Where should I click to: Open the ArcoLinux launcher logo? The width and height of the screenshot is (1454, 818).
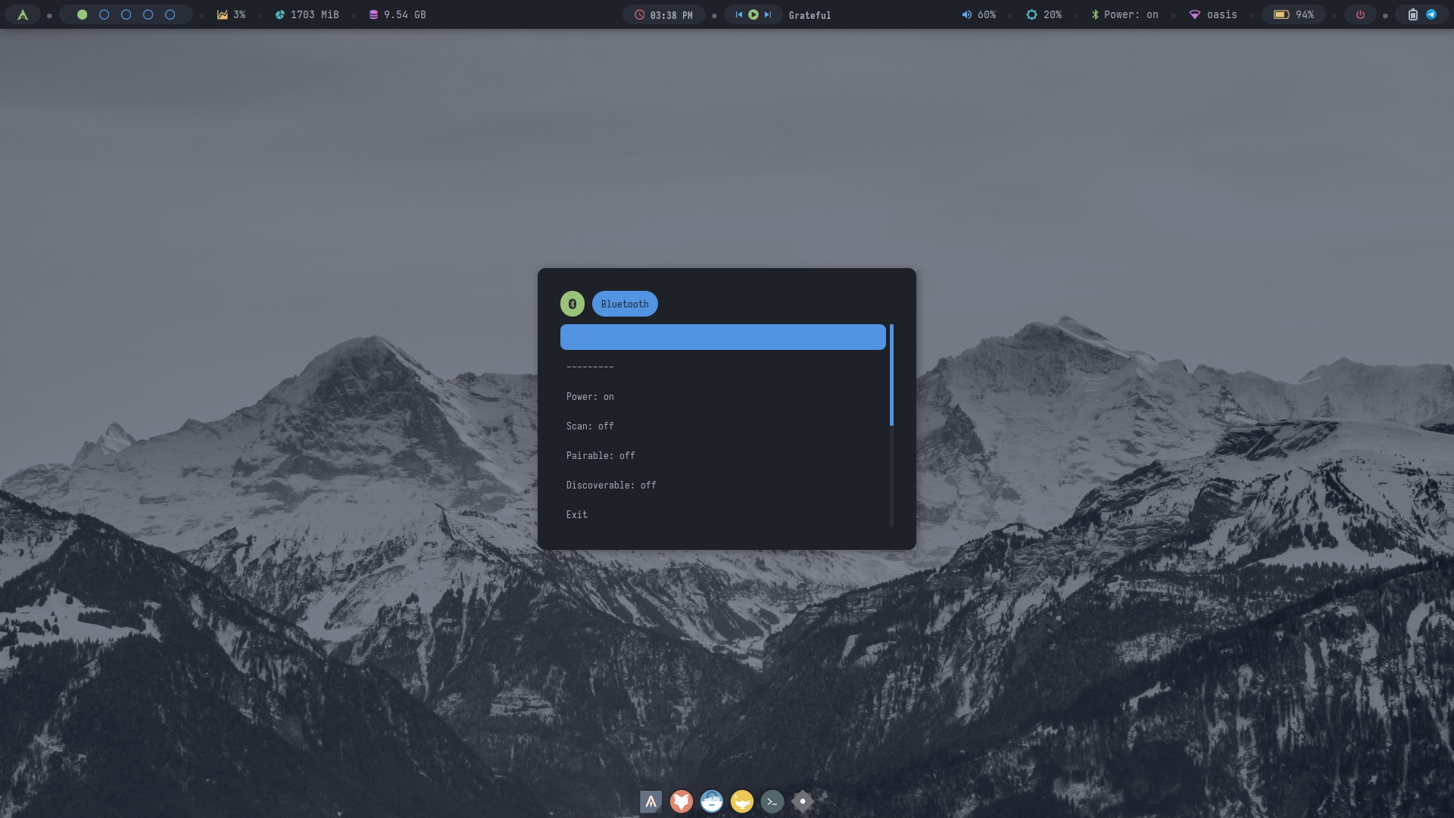point(23,14)
